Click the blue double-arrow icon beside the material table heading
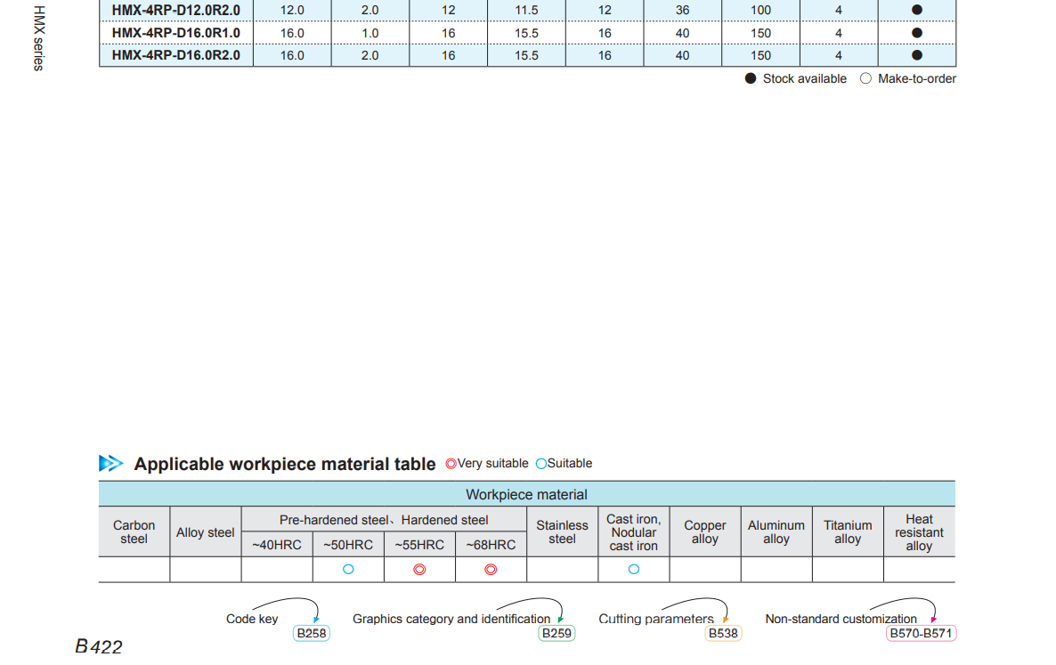The width and height of the screenshot is (1056, 665). tap(111, 464)
